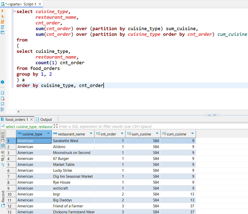Place cursor on the 'from food_orders' line
The image size is (248, 214).
[38, 68]
